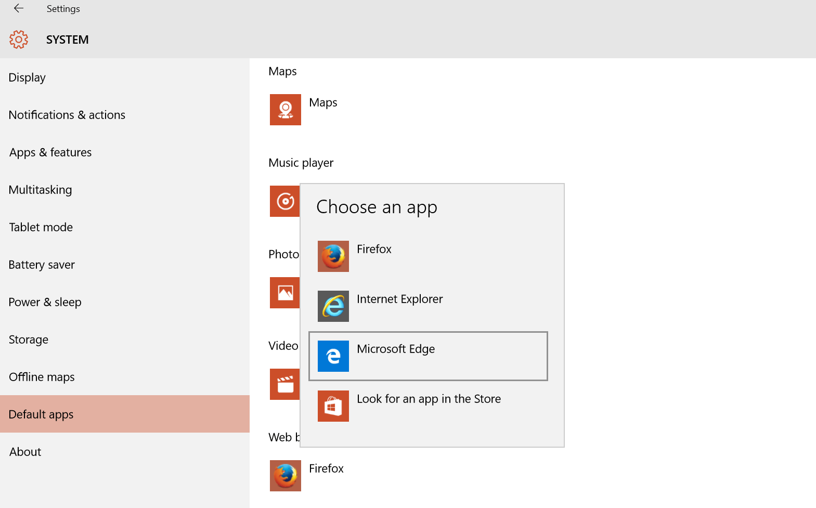Choose Internet Explorer label in list
Viewport: 816px width, 508px height.
pyautogui.click(x=400, y=299)
